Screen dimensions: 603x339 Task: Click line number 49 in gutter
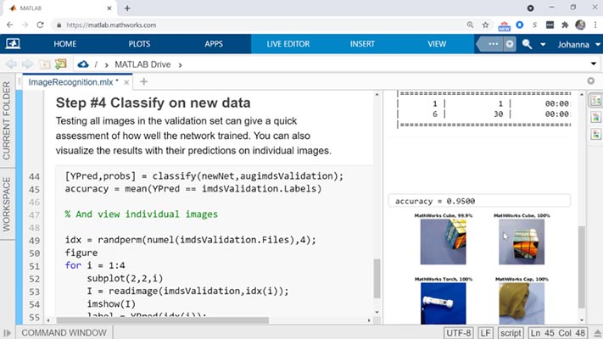[34, 241]
